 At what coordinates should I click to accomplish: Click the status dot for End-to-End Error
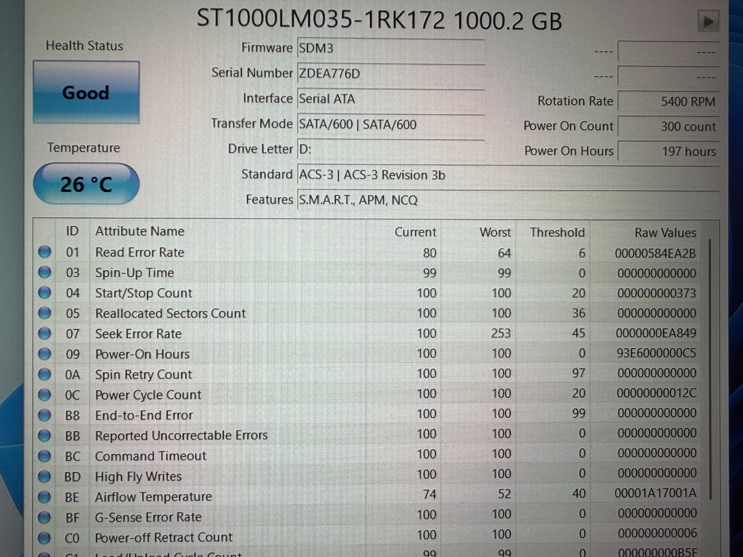point(45,415)
